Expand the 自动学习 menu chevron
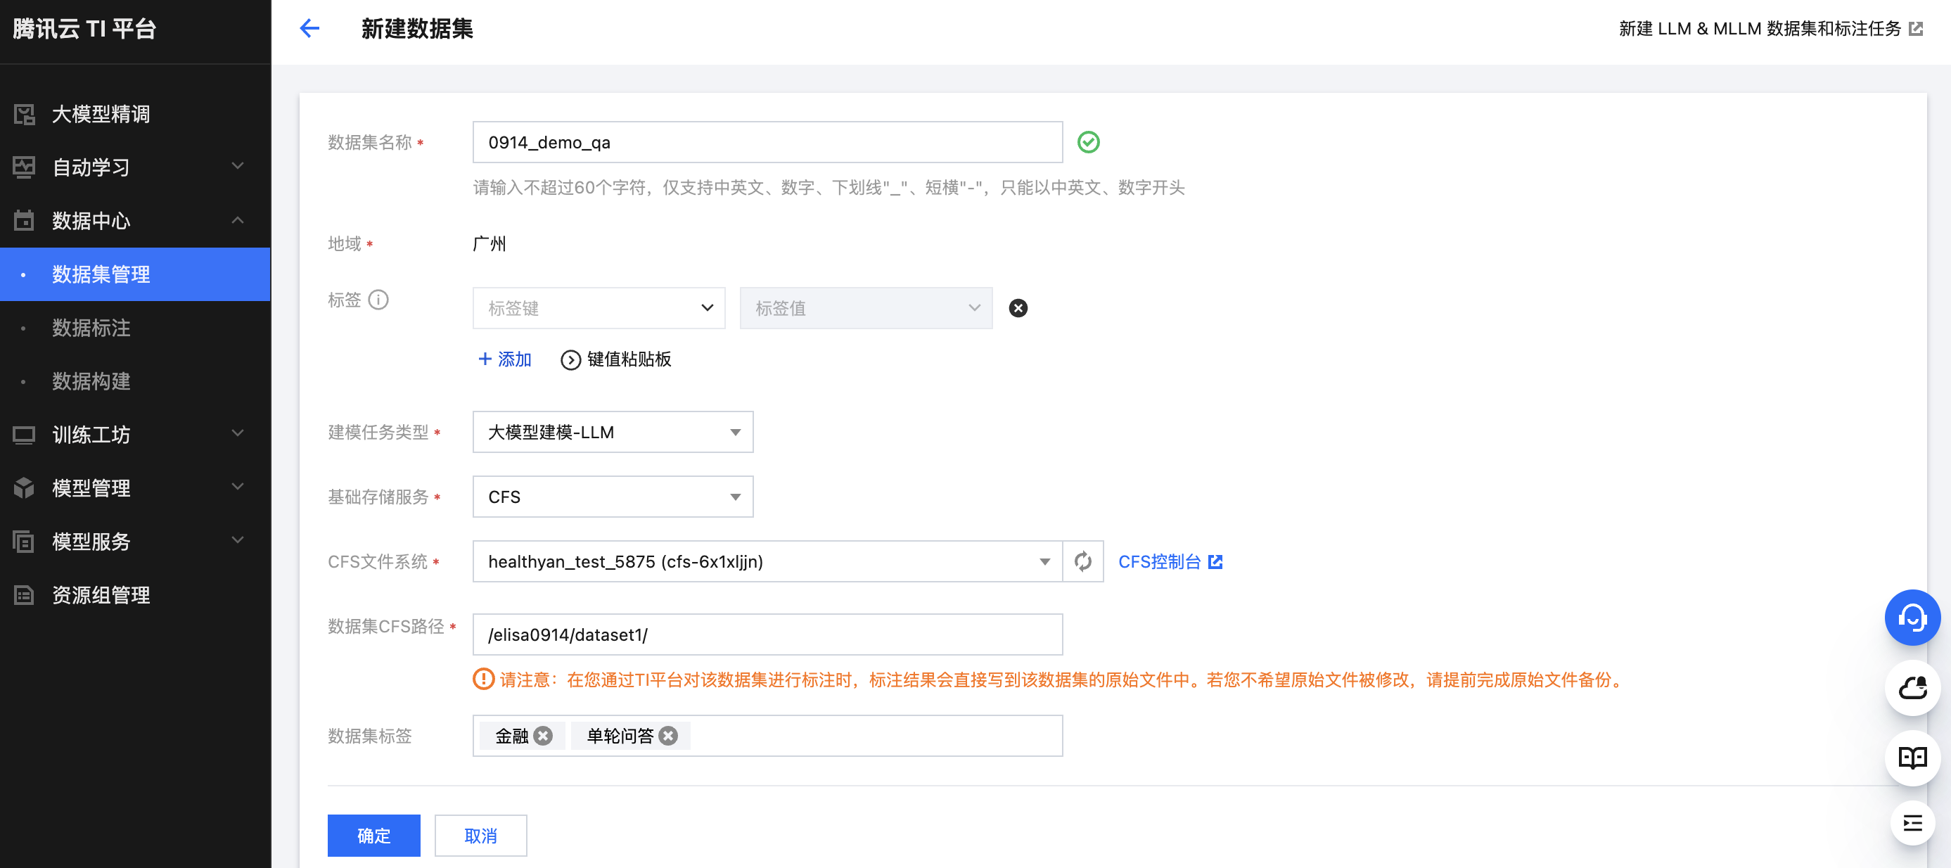This screenshot has height=868, width=1951. pyautogui.click(x=238, y=167)
